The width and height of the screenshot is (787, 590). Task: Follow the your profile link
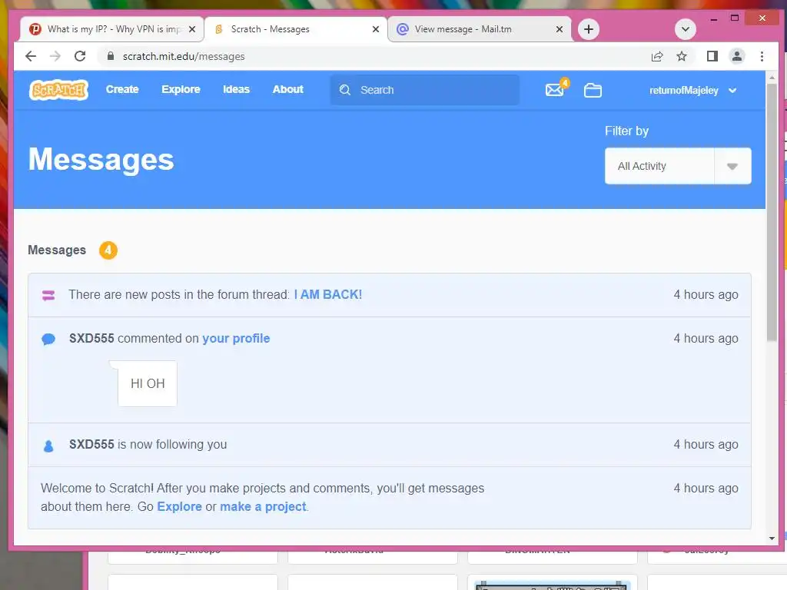pos(236,339)
